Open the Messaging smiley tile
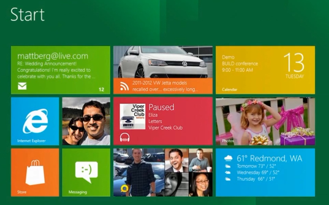The height and width of the screenshot is (205, 329). pyautogui.click(x=86, y=172)
